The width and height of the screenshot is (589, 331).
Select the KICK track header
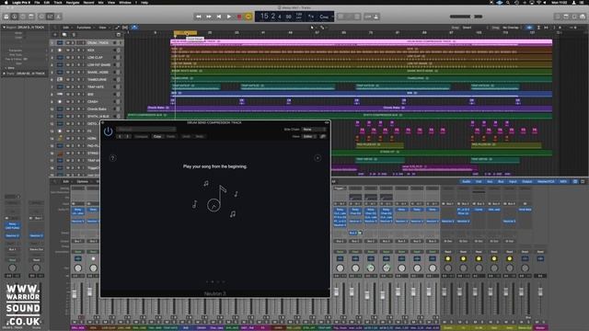[86, 50]
